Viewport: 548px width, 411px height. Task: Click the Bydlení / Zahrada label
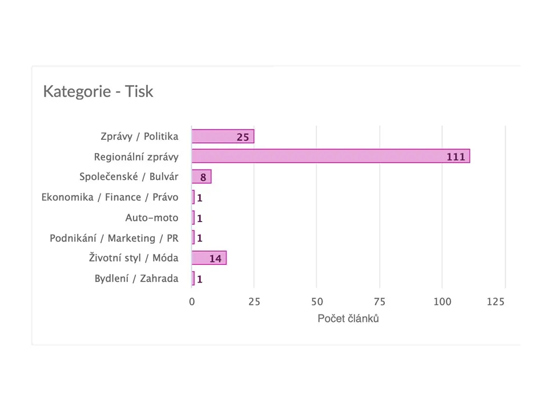pyautogui.click(x=136, y=279)
